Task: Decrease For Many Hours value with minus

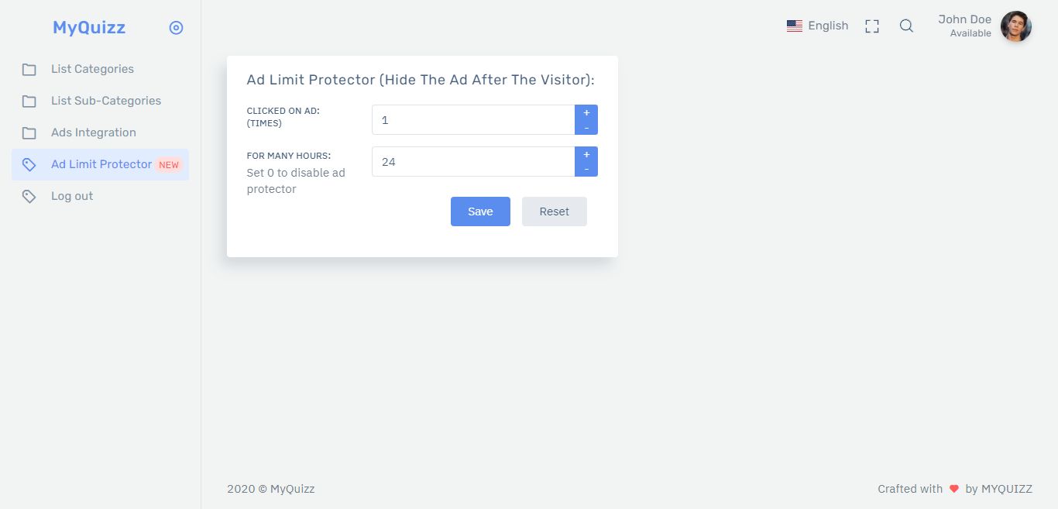Action: (x=586, y=169)
